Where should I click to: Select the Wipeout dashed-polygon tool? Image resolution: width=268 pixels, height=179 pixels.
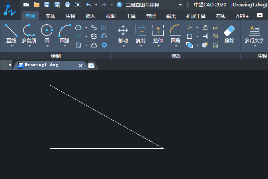coord(104,36)
